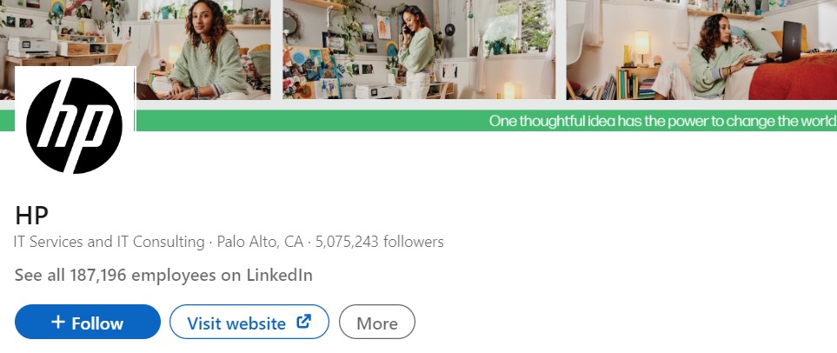837x353 pixels.
Task: Click the glowing lamp in right banner photo
Action: pyautogui.click(x=641, y=47)
